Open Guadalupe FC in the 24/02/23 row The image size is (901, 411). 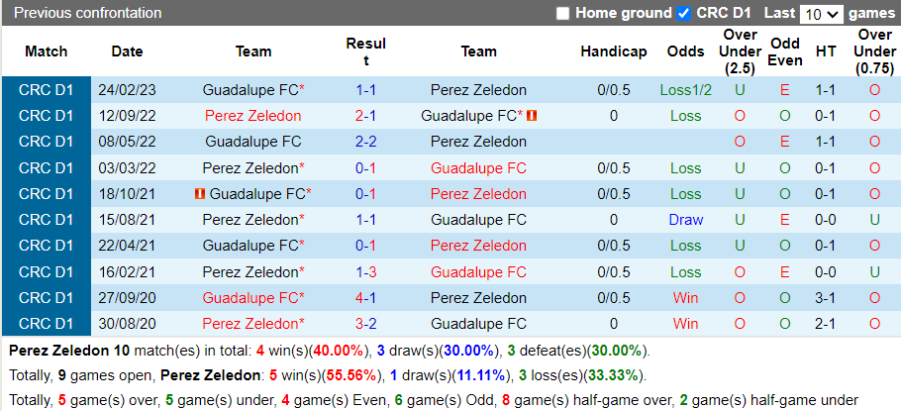coord(250,90)
